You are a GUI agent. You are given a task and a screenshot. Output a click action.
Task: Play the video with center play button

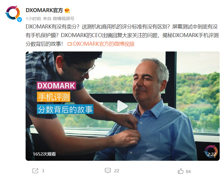click(122, 106)
